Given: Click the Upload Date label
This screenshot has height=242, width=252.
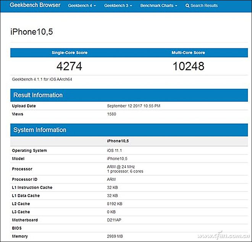Looking at the screenshot, I should pyautogui.click(x=24, y=106).
